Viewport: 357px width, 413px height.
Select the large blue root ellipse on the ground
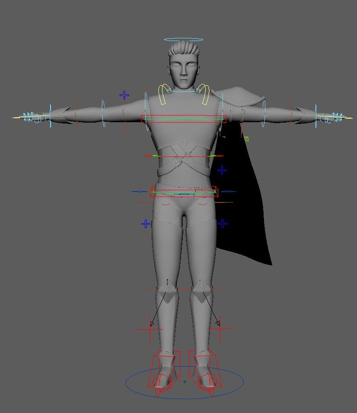(x=184, y=382)
